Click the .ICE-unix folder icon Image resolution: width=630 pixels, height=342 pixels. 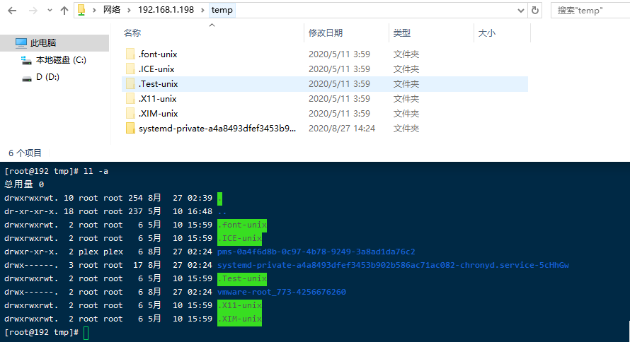point(130,69)
